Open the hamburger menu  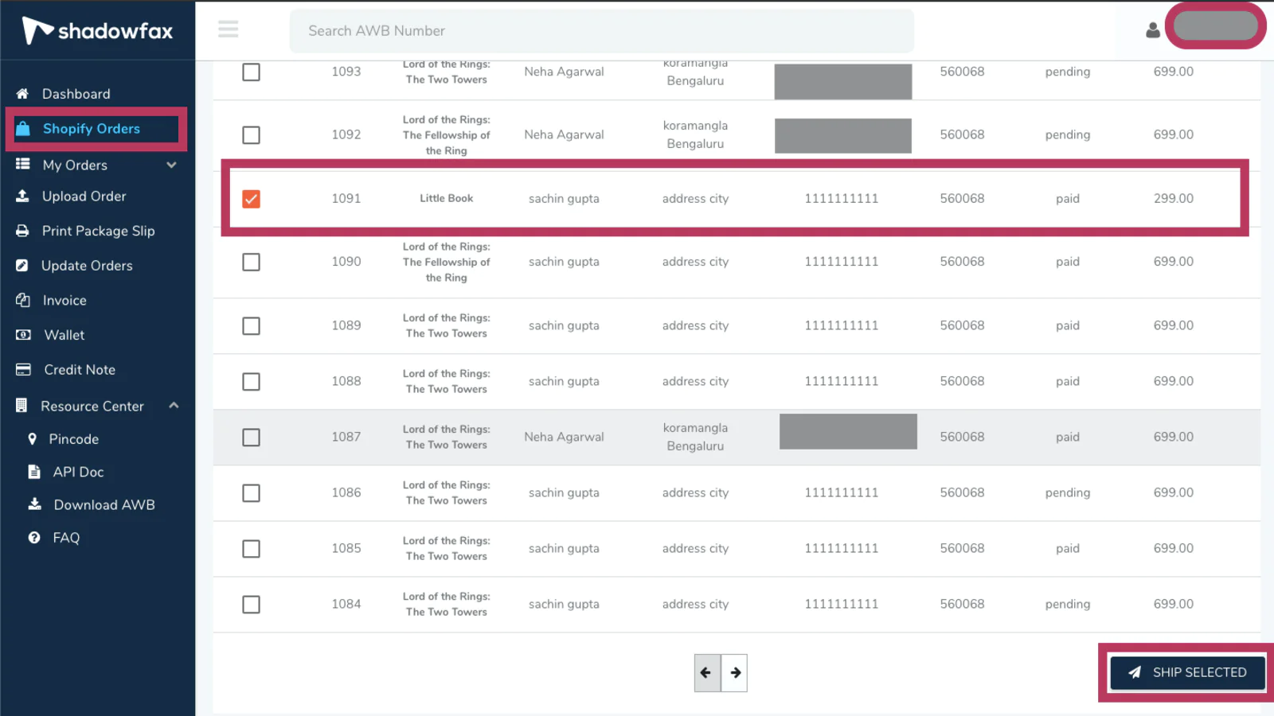pyautogui.click(x=229, y=29)
